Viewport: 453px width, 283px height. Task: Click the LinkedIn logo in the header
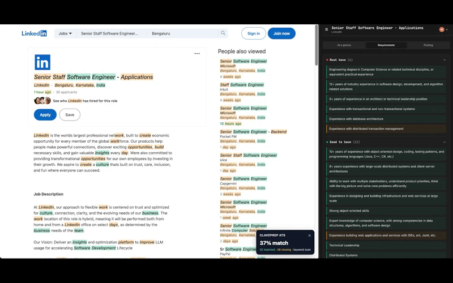pos(34,33)
